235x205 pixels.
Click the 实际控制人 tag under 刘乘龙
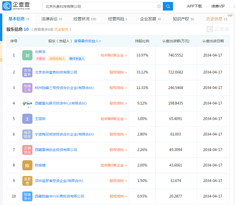pos(57,59)
